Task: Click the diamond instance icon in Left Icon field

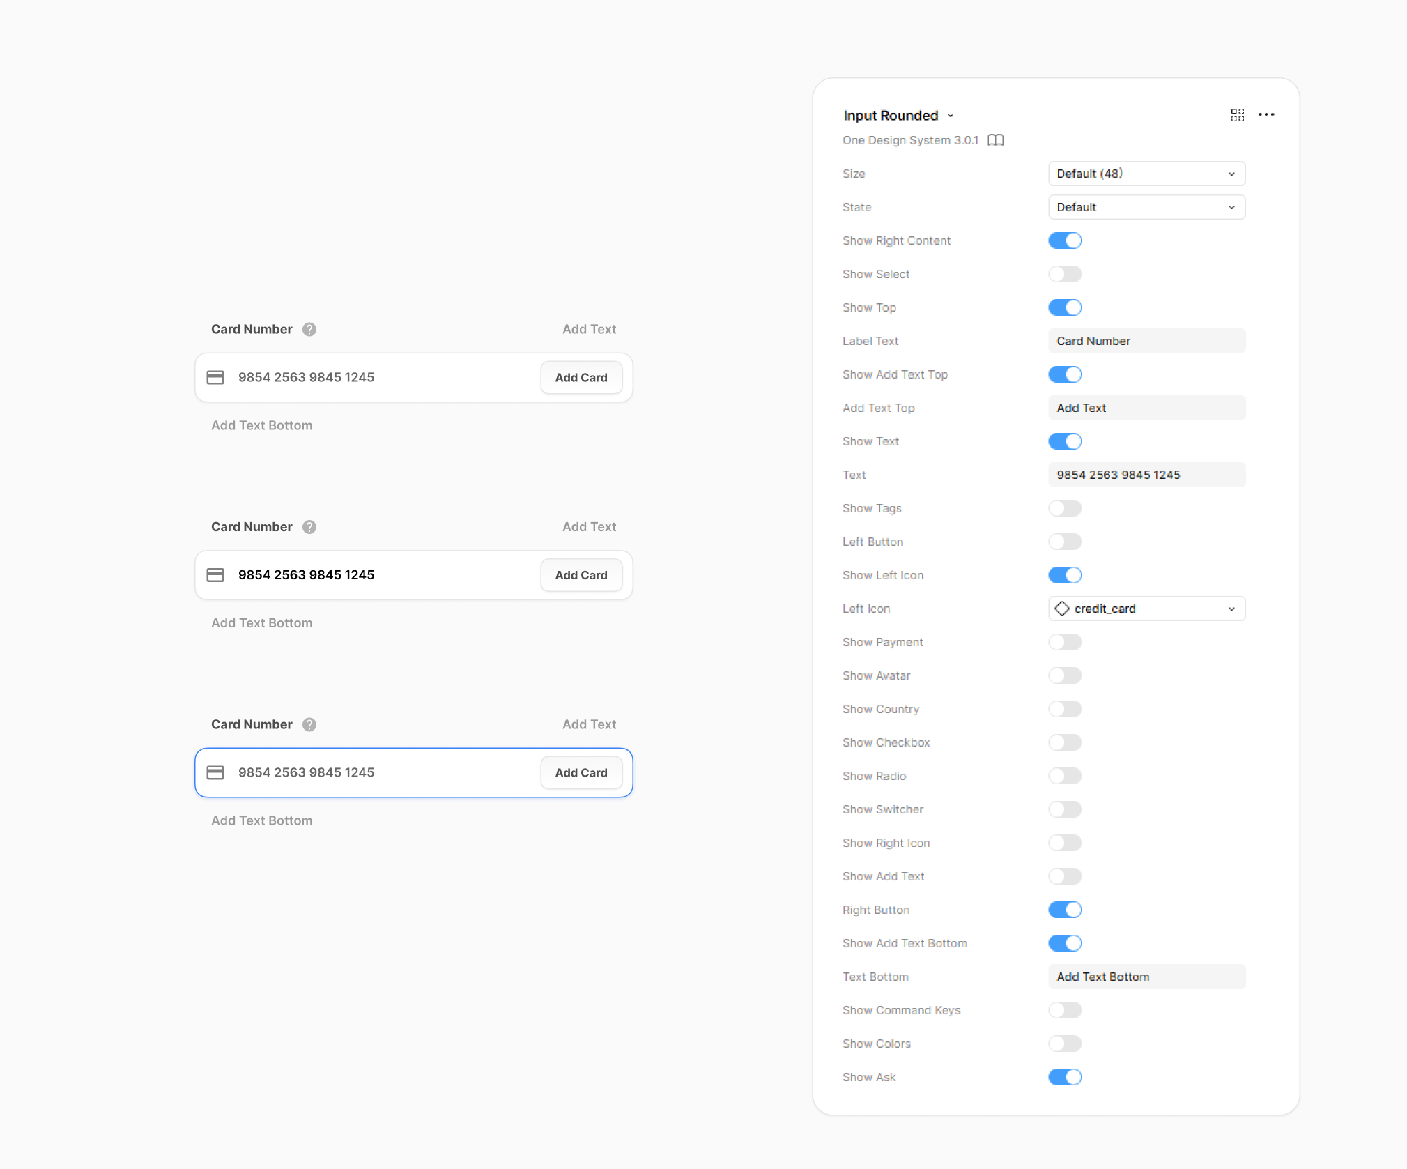Action: [1061, 609]
